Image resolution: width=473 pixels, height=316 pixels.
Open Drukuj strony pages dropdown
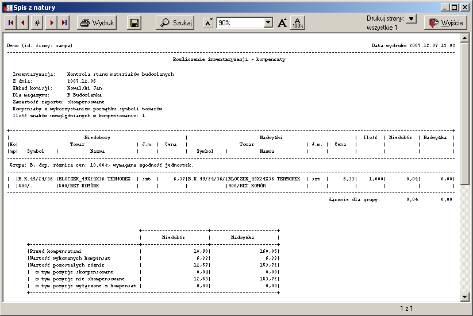411,19
